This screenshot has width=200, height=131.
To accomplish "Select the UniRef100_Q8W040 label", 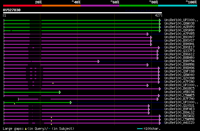I will click(179, 75).
